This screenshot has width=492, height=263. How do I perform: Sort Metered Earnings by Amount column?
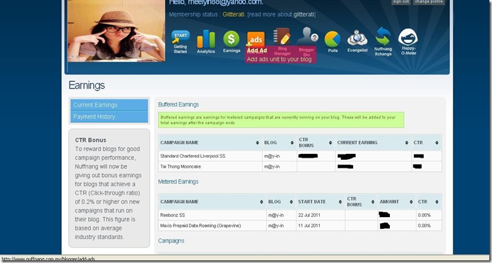[x=397, y=202]
